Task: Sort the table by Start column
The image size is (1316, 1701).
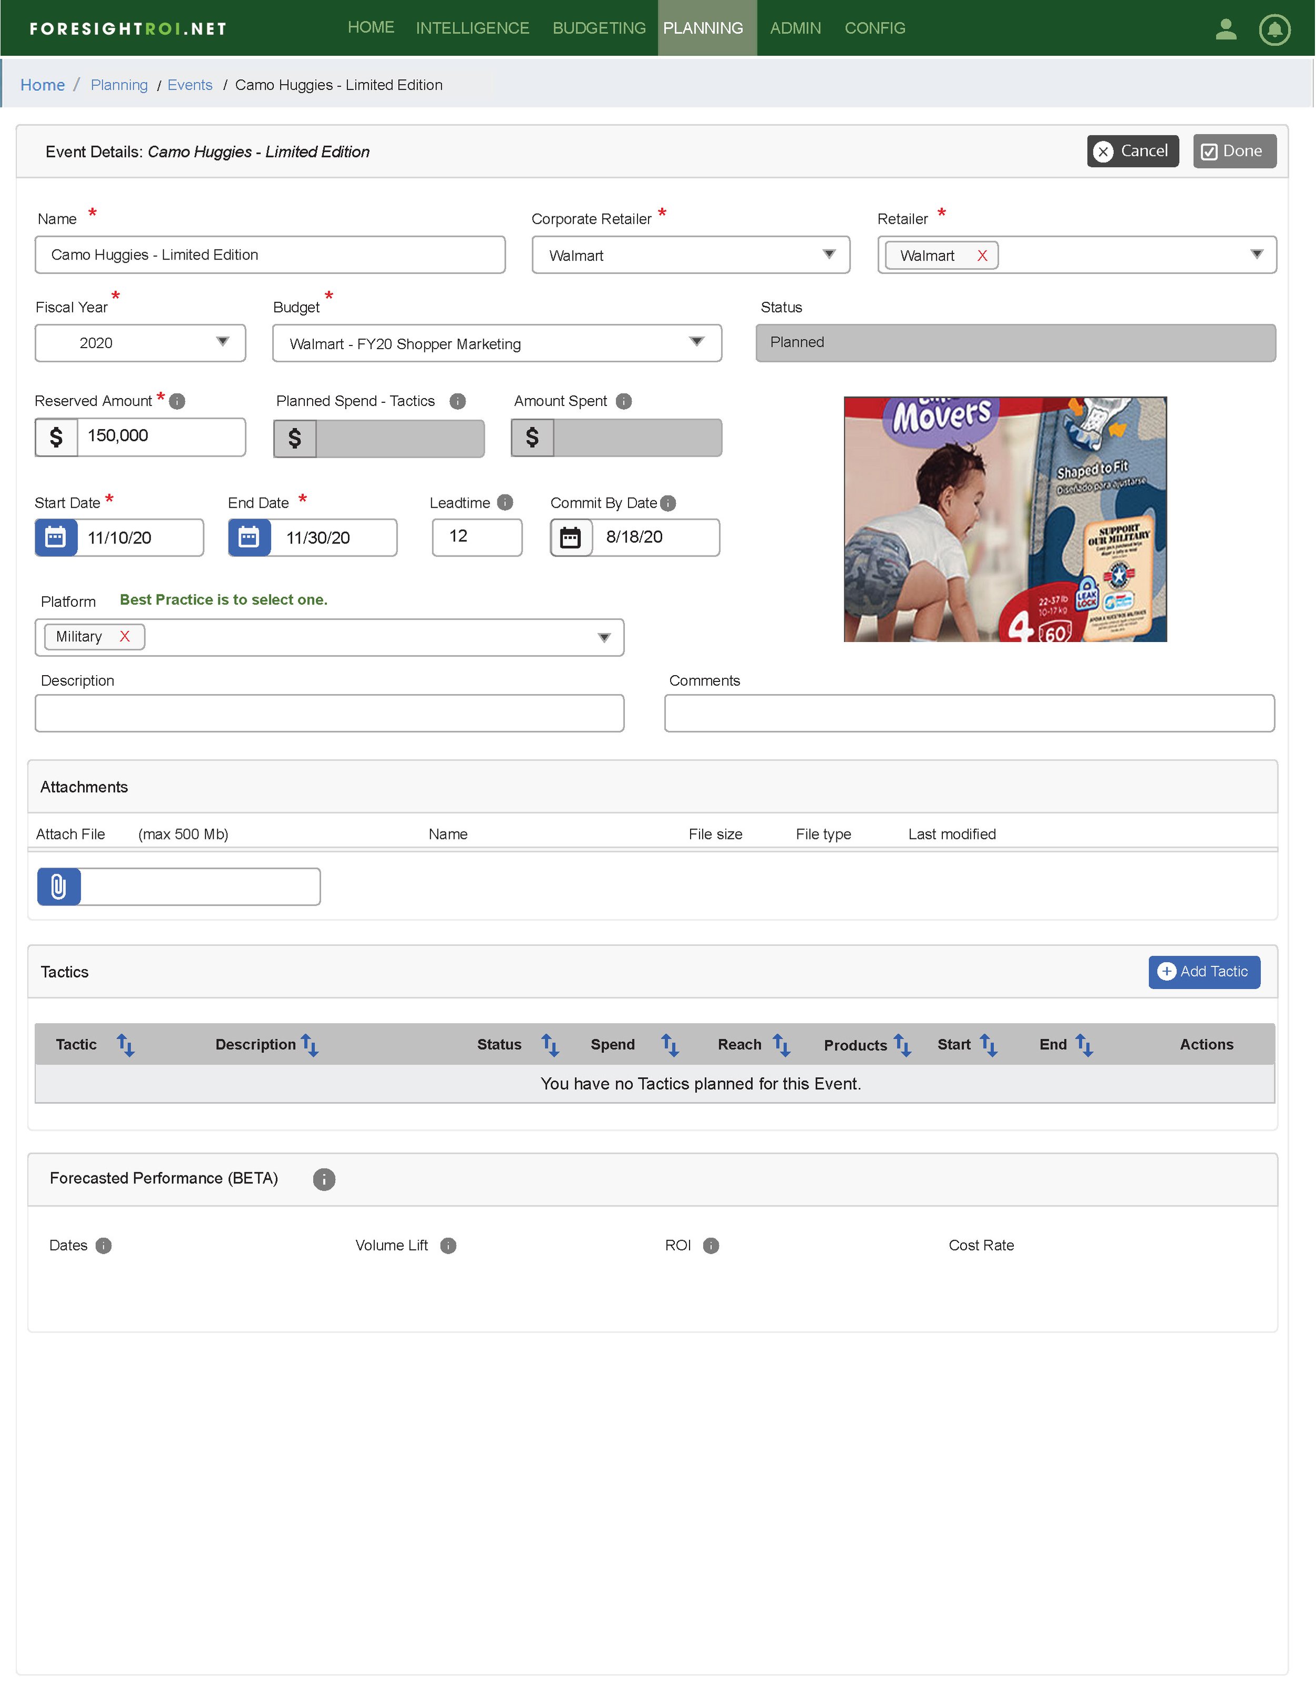Action: coord(989,1044)
